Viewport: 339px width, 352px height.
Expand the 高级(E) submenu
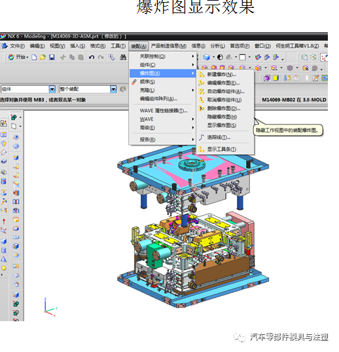pos(163,128)
